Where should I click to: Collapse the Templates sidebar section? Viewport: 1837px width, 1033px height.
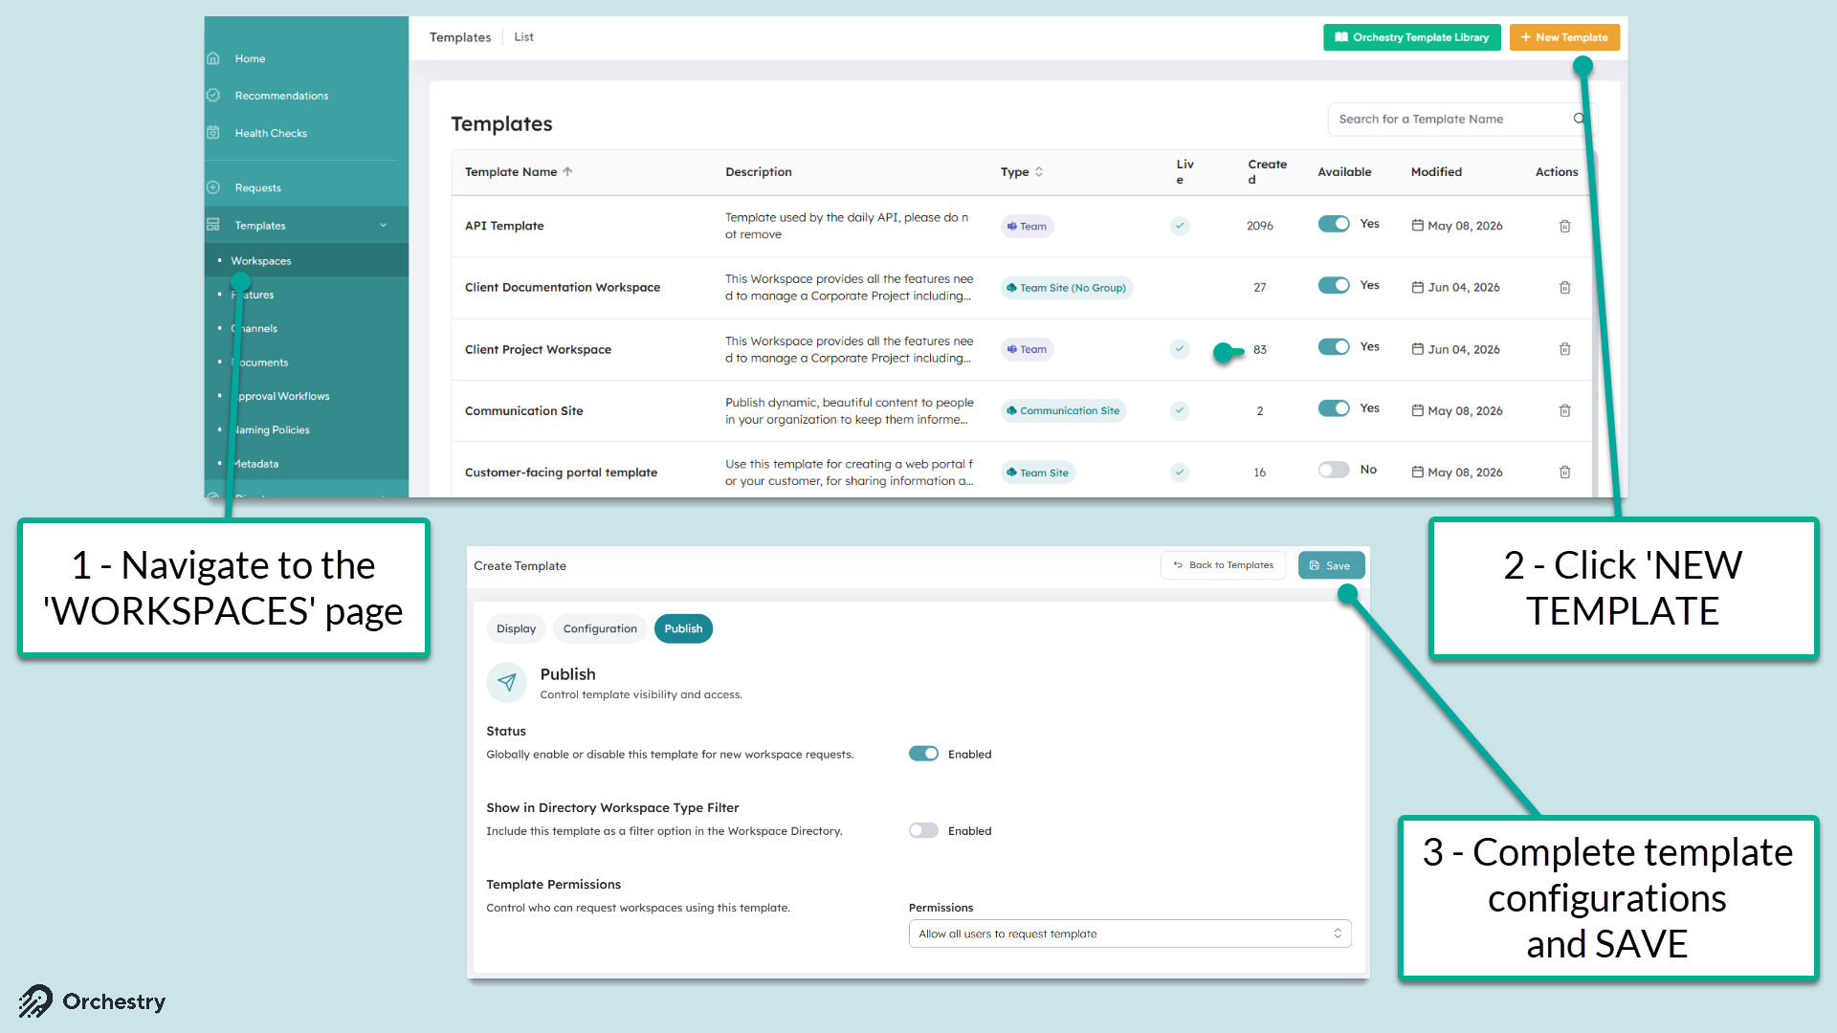(x=384, y=226)
